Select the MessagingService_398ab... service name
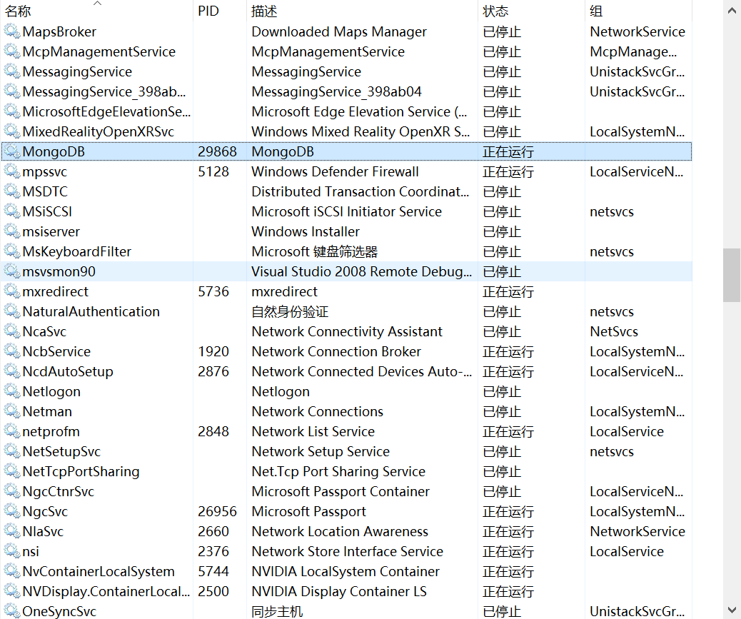741x619 pixels. tap(104, 91)
